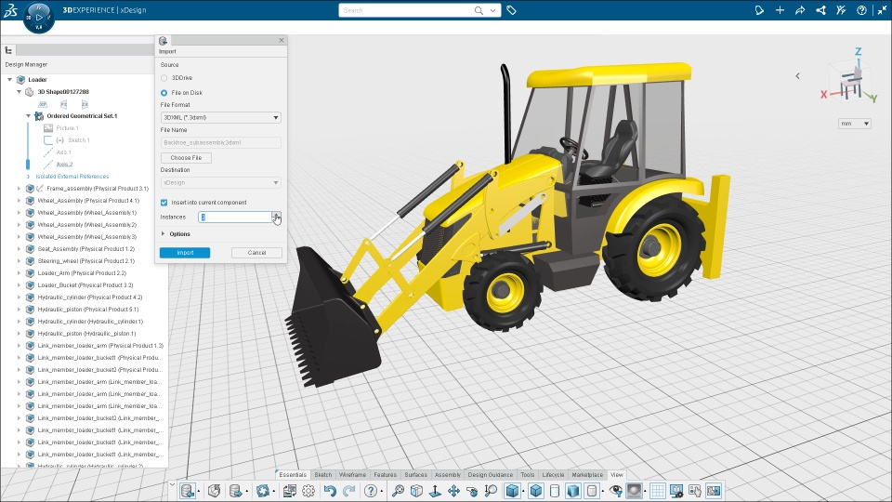Close the Import dialog
The width and height of the screenshot is (892, 502).
[x=281, y=40]
